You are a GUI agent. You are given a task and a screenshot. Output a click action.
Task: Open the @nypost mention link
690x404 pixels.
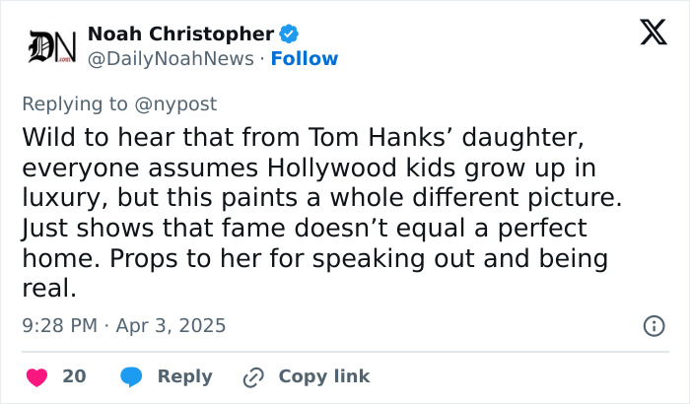(x=181, y=103)
